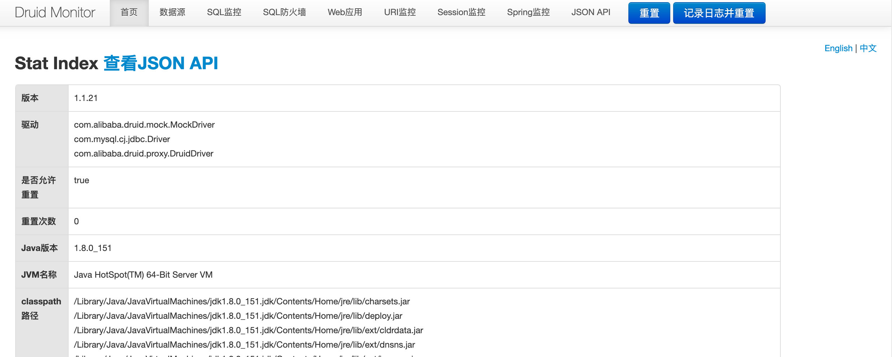The width and height of the screenshot is (892, 357).
Task: Go to the 数据源 datasource tab
Action: point(172,13)
